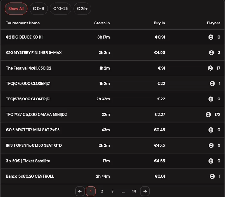Click the €91 buy-in value
The image size is (225, 197).
coord(162,68)
